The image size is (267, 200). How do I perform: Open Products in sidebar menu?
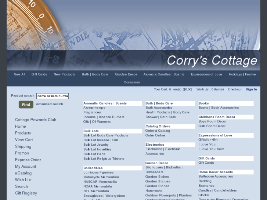23,133
